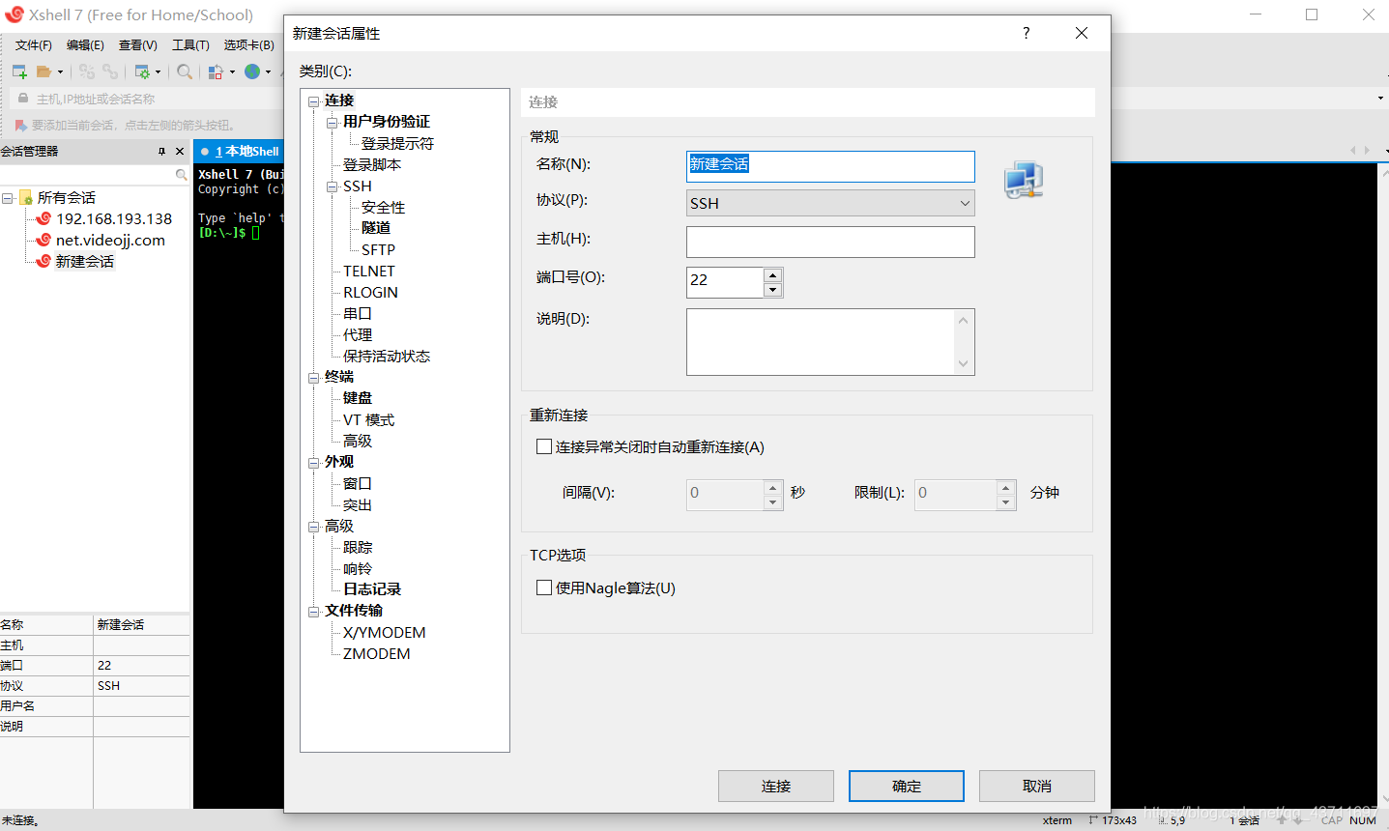
Task: Click the dialog help question mark button
Action: [x=1027, y=33]
